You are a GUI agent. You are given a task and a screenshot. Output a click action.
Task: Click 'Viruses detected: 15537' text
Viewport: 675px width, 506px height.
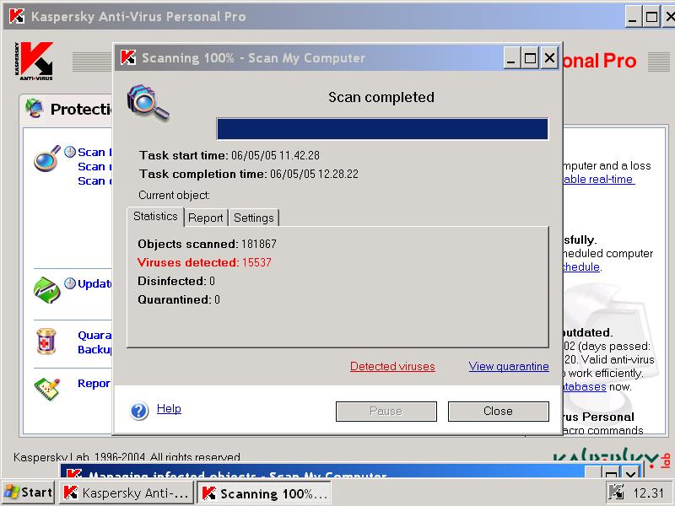pyautogui.click(x=204, y=262)
